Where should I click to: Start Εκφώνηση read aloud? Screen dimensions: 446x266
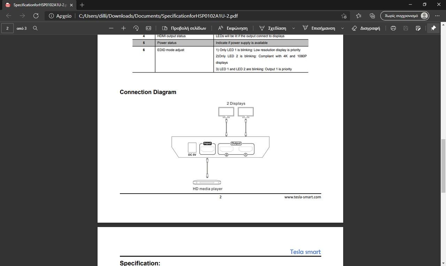click(233, 28)
